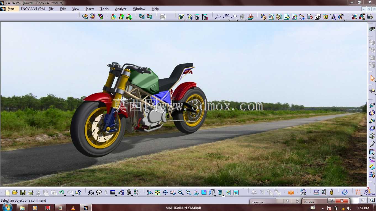The height and width of the screenshot is (211, 376).
Task: Open Microsoft Word from taskbar
Action: (60, 208)
